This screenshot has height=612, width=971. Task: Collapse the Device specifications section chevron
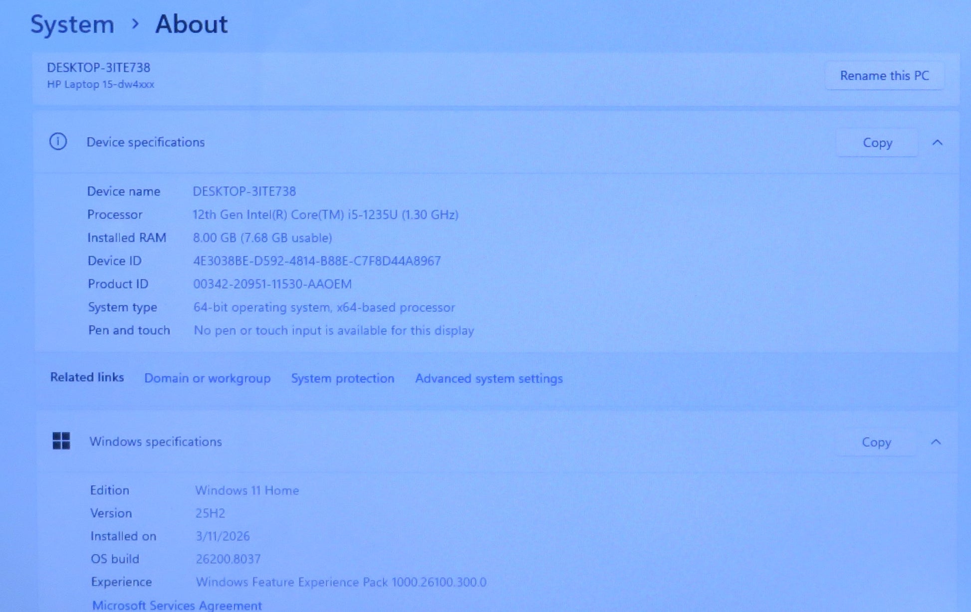click(x=937, y=143)
